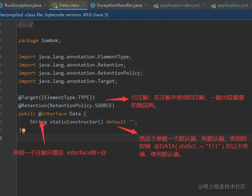252x196 pixels.
Task: Click the 'default' keyword
Action: (x=116, y=122)
